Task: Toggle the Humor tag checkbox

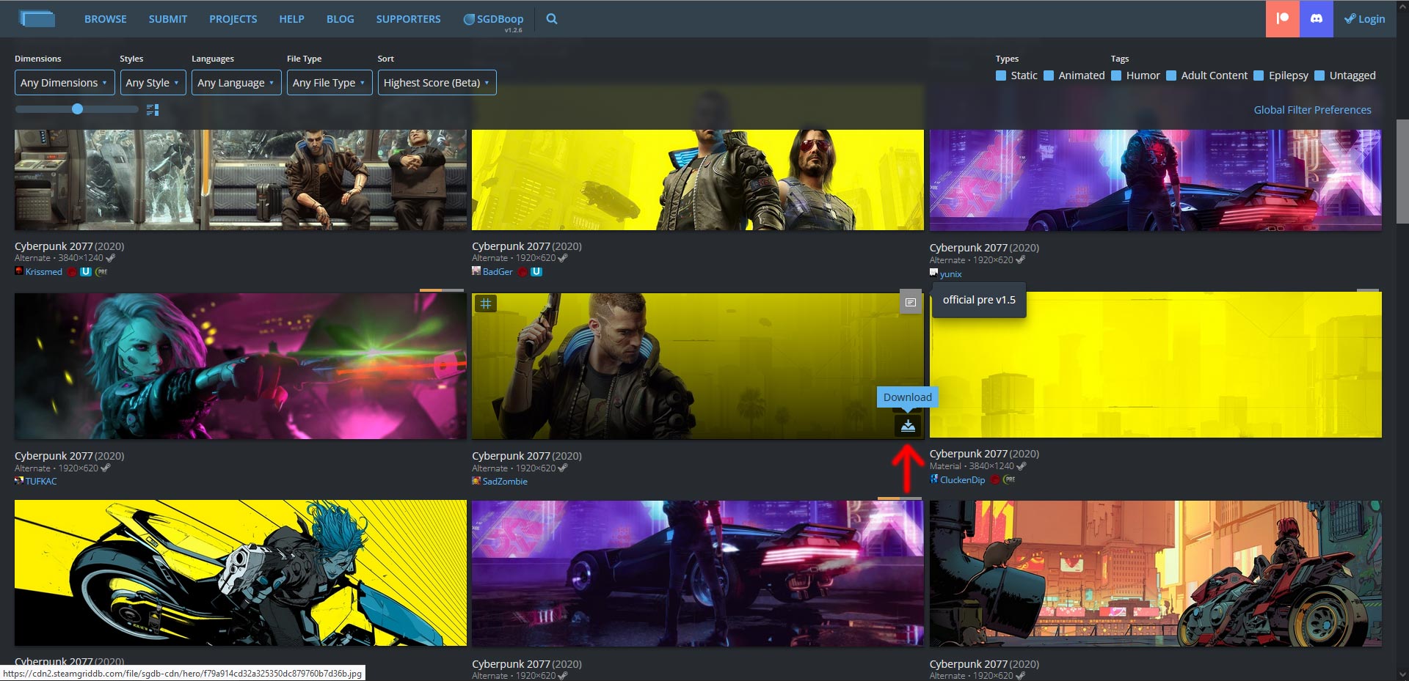Action: coord(1116,76)
